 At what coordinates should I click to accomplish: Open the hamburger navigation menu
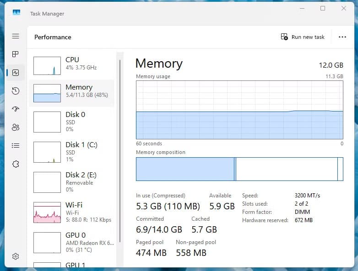click(16, 36)
